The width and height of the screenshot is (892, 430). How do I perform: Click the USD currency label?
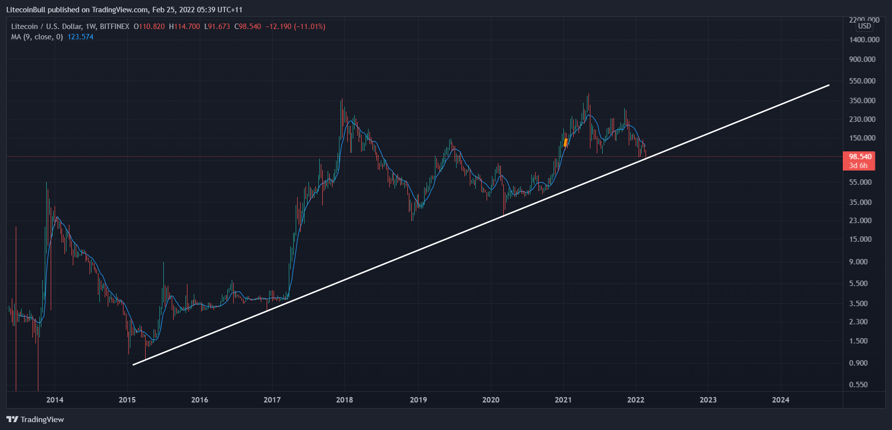click(x=864, y=26)
